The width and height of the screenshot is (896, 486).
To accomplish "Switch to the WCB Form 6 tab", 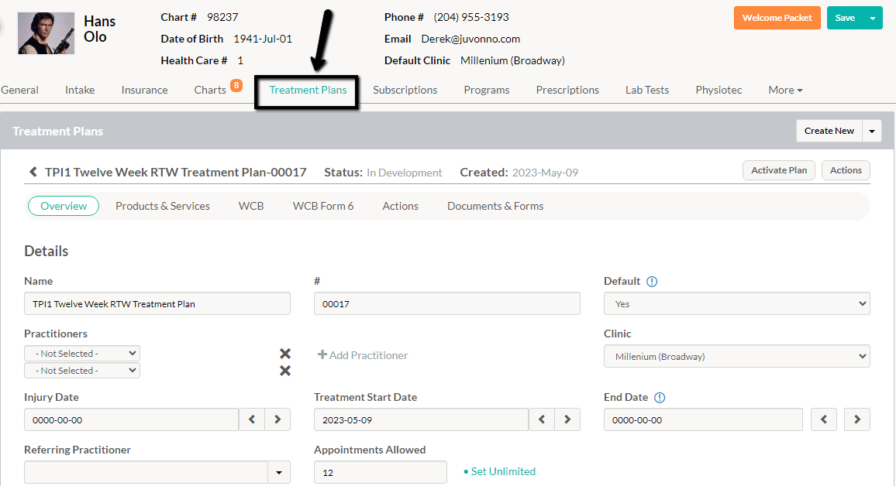I will coord(323,205).
